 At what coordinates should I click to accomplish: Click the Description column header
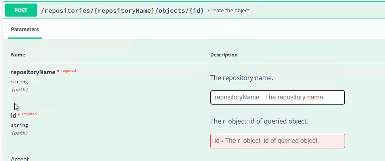(x=224, y=55)
